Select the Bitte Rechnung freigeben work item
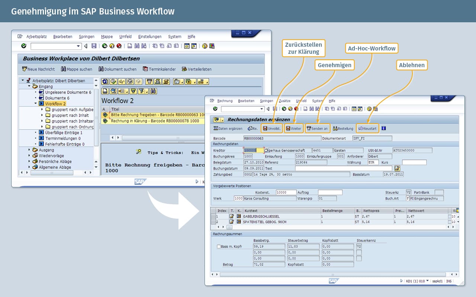This screenshot has width=476, height=297. click(158, 115)
